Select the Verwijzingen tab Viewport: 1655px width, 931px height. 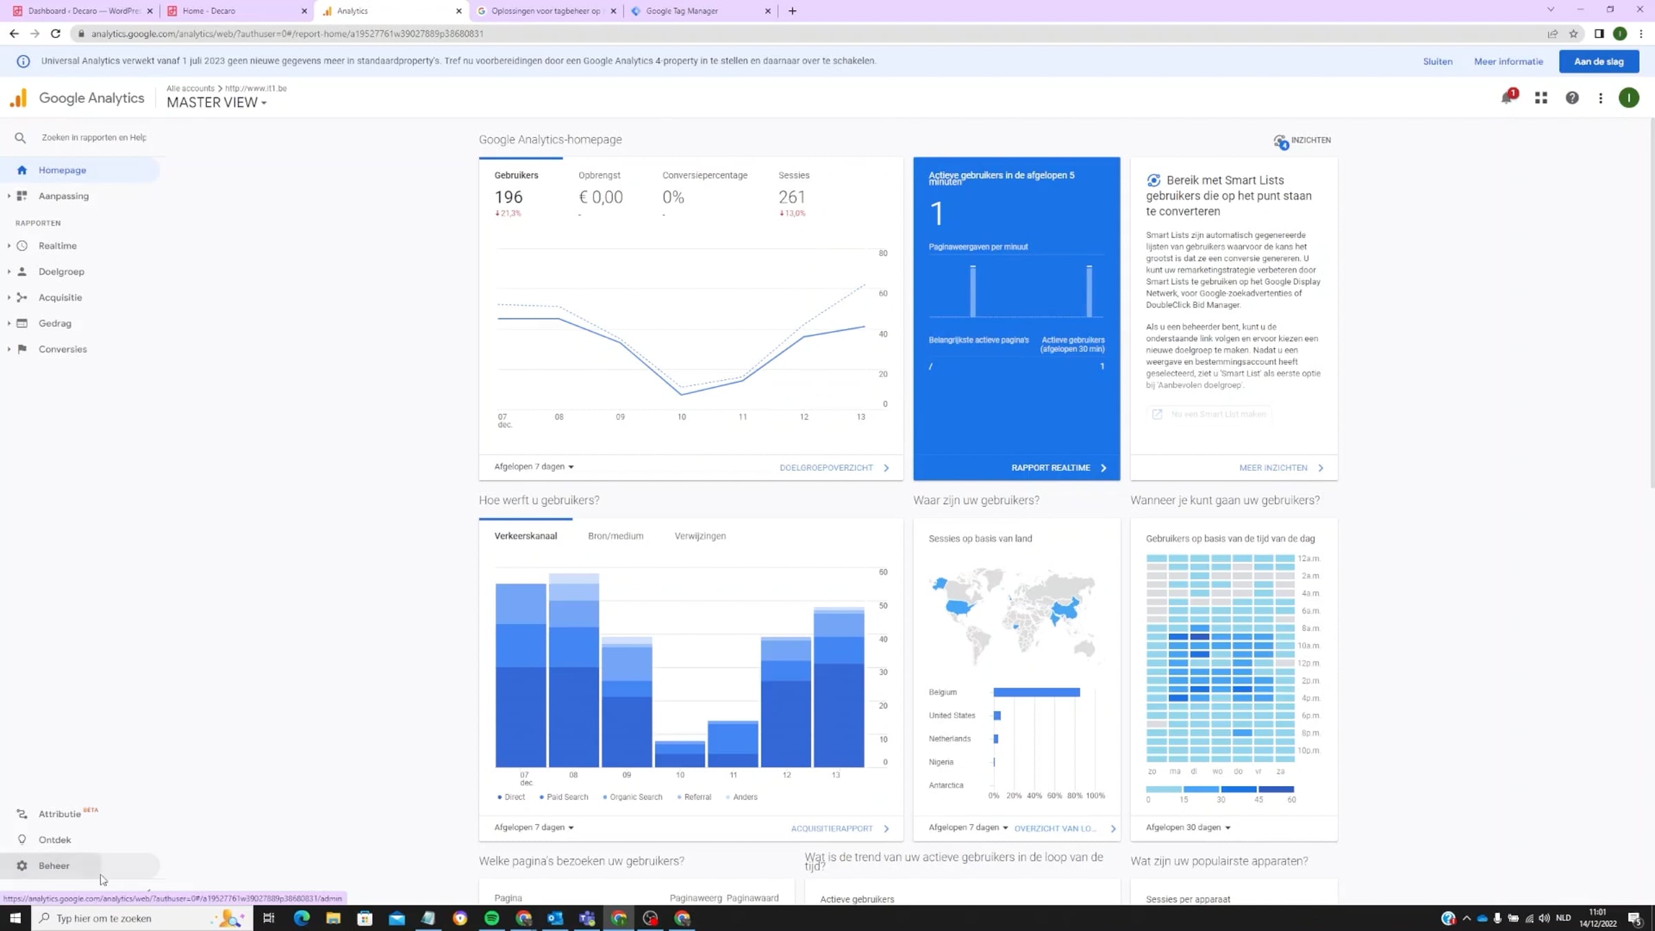click(x=700, y=537)
